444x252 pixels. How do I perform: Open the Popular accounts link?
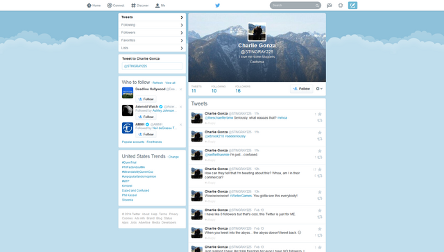tap(133, 142)
